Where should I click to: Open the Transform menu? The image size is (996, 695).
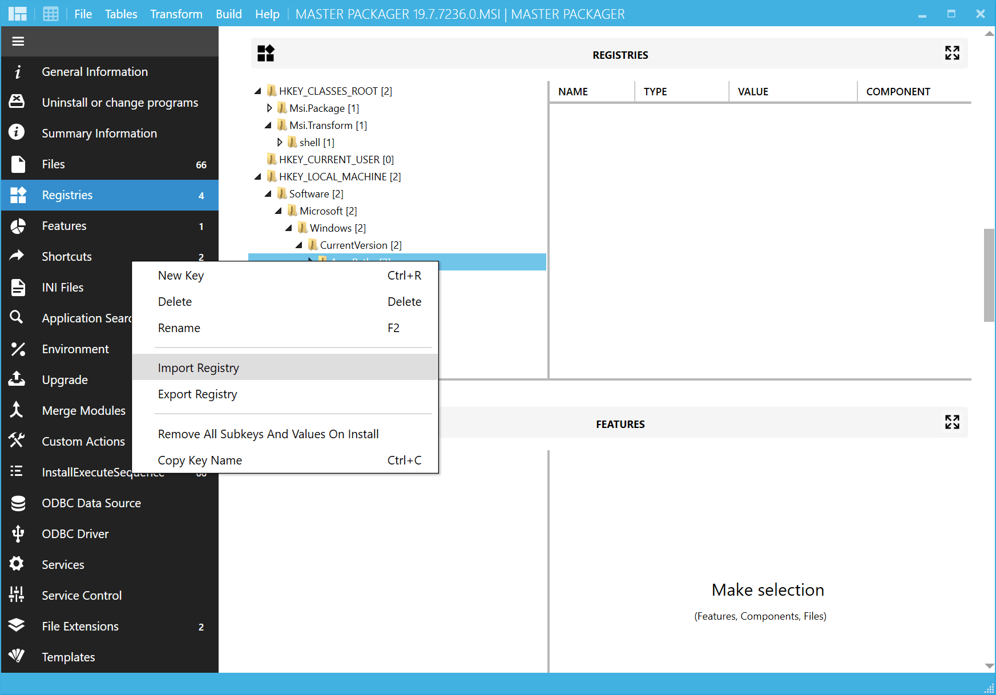pyautogui.click(x=176, y=14)
